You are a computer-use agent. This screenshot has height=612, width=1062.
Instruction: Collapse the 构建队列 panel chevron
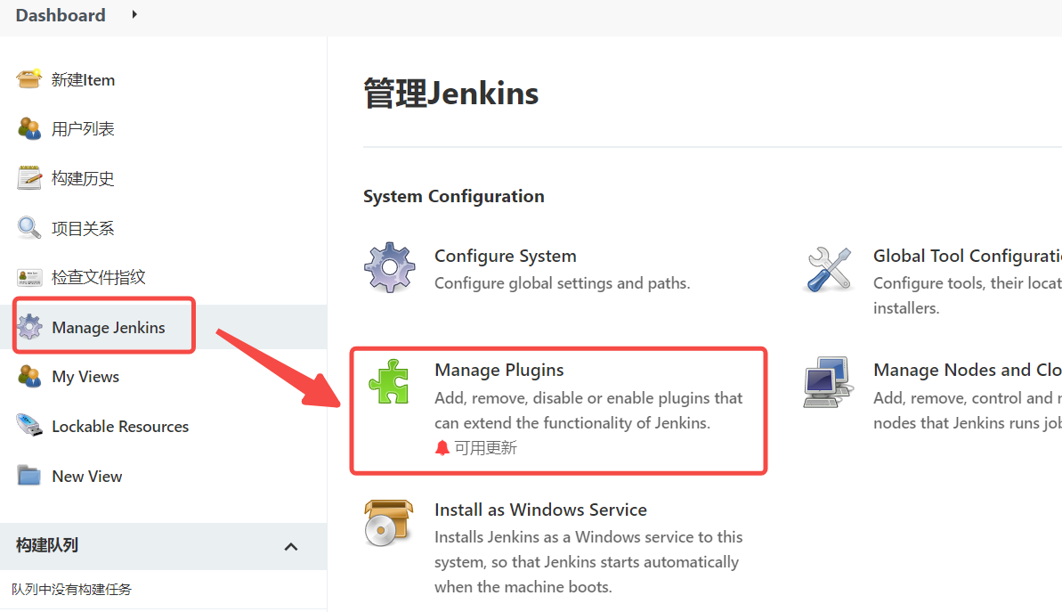point(291,546)
